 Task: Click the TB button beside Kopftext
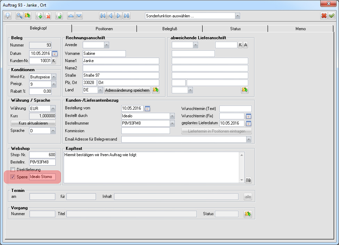point(248,180)
